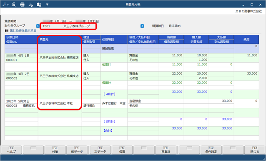Screen dimensions: 266x161
Task: Select slip number 000002
Action: [12, 78]
